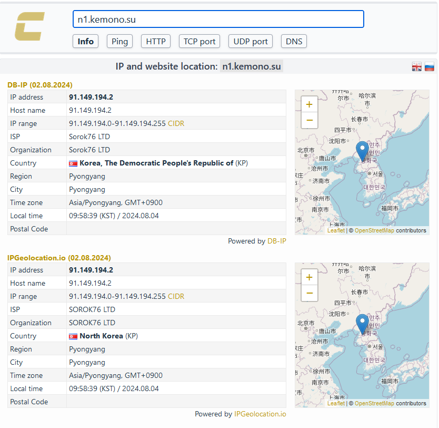The width and height of the screenshot is (439, 428).
Task: Open the HTTP check tab
Action: click(156, 41)
